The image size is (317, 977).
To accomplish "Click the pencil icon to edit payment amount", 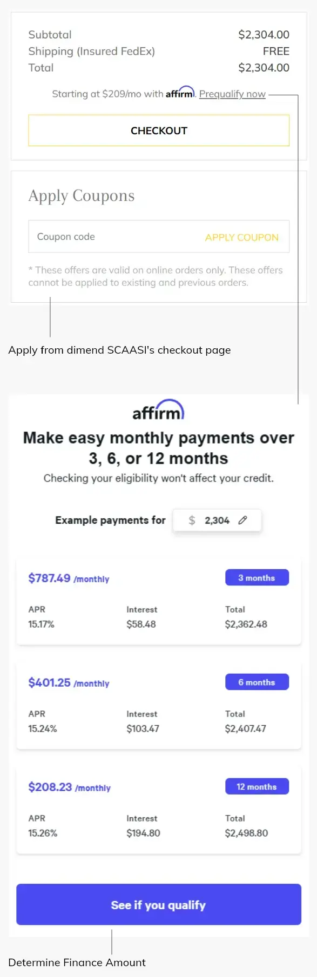I will [x=242, y=520].
